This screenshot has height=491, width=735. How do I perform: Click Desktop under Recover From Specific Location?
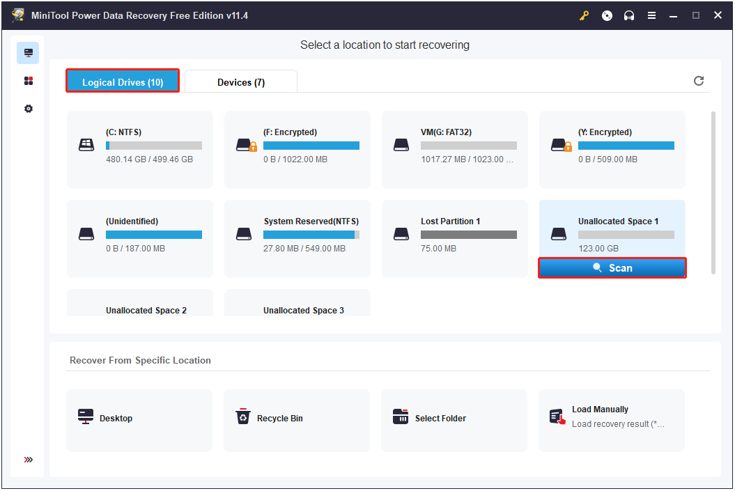[x=139, y=419]
